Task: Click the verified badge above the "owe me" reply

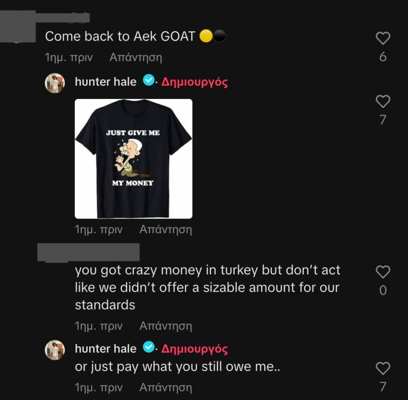Action: click(x=148, y=348)
